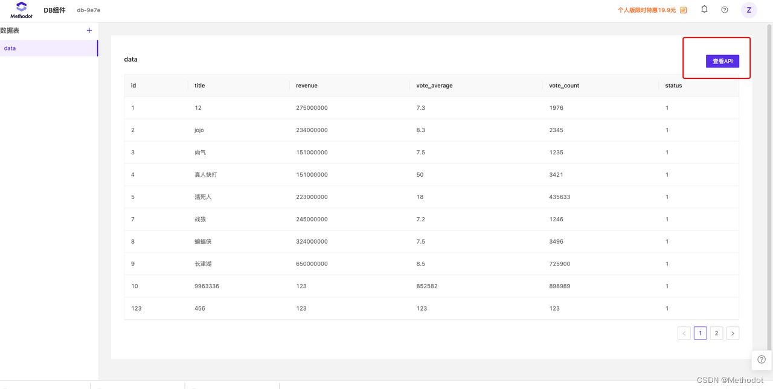Screen dimensions: 773x389
Task: Select the title cell '活死人'
Action: pos(203,197)
